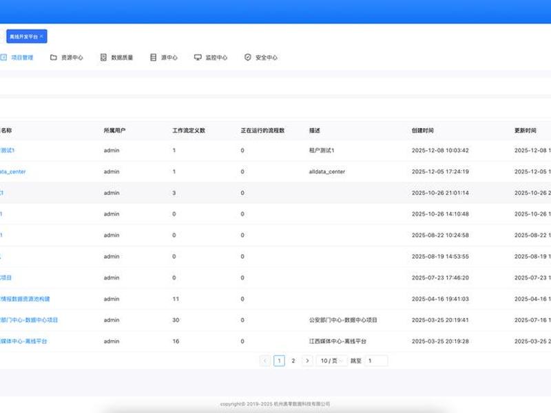Click the creation time 2025-08-19 14:53:55

point(440,256)
